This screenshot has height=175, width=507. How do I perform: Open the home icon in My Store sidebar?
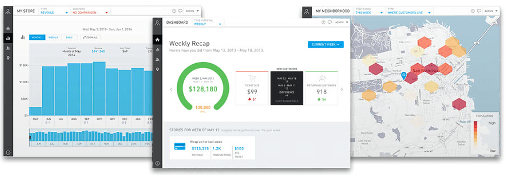[x=8, y=29]
